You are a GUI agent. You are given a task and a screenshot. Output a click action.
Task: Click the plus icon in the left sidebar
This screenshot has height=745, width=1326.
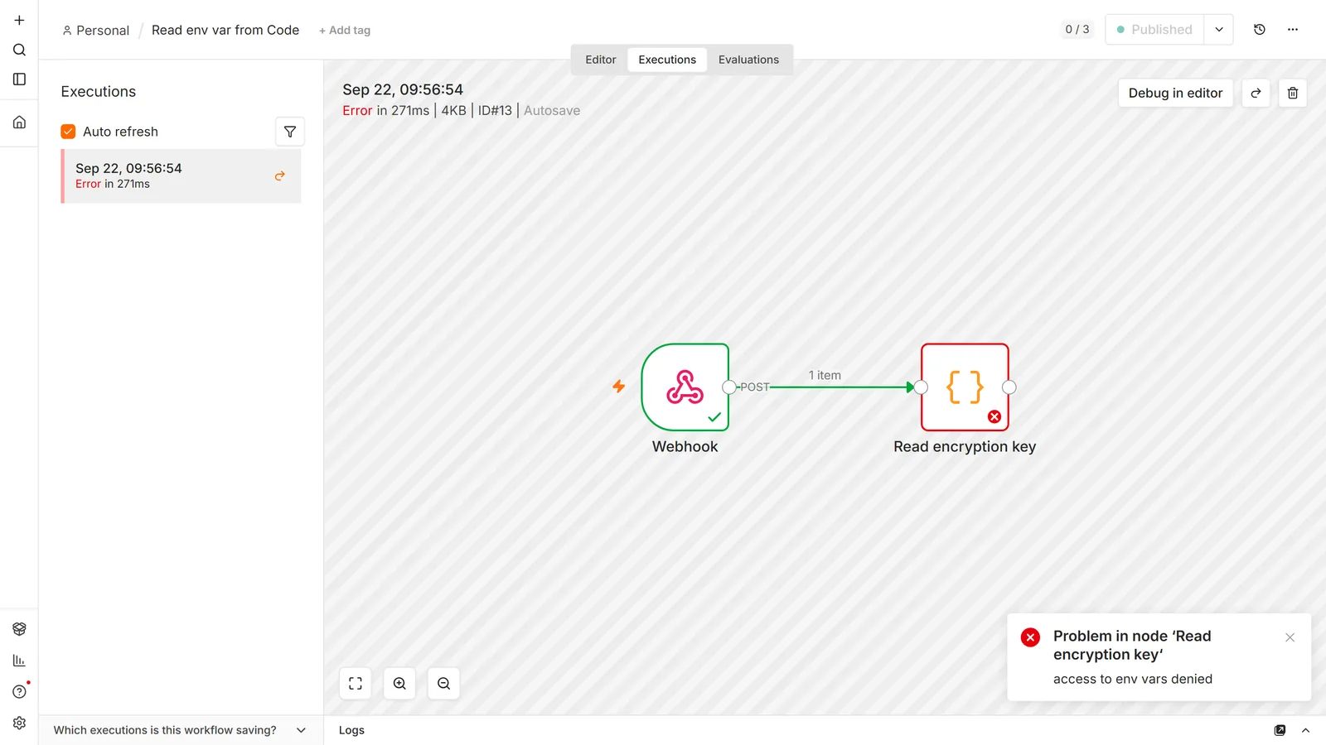(19, 20)
